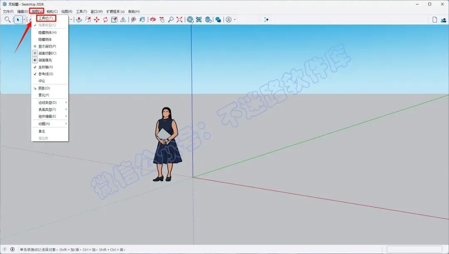Choose the Offset tool icon
Screen dimensions: 449x254
pos(88,20)
